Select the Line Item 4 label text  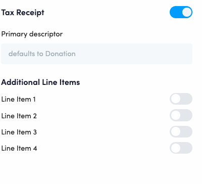point(19,149)
